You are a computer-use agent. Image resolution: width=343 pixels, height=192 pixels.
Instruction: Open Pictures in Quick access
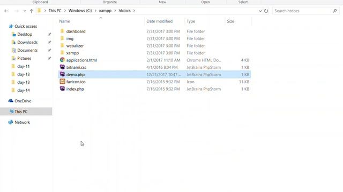click(24, 58)
